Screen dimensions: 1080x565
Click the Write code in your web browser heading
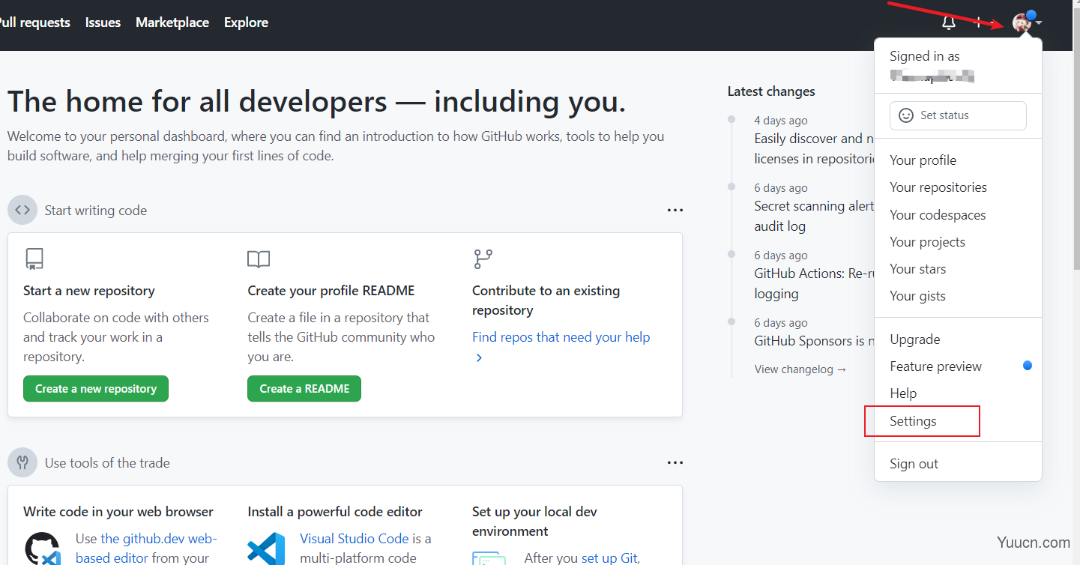tap(118, 512)
